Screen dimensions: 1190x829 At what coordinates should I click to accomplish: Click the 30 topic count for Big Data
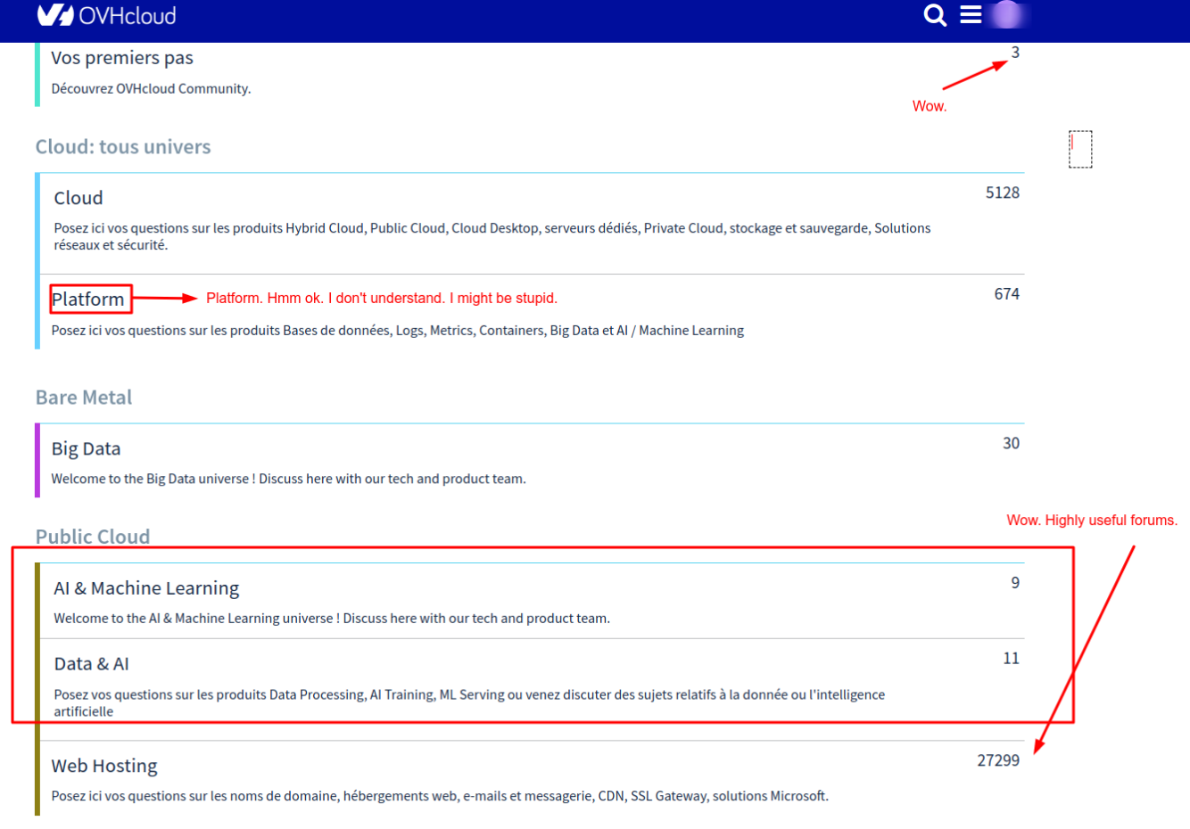[1011, 443]
